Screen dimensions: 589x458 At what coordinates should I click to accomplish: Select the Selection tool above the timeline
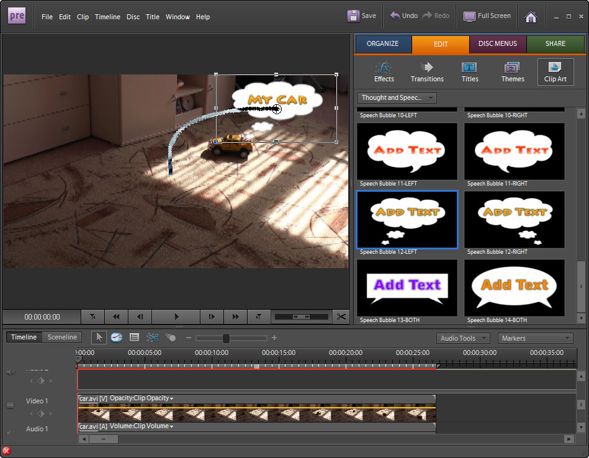tap(99, 338)
